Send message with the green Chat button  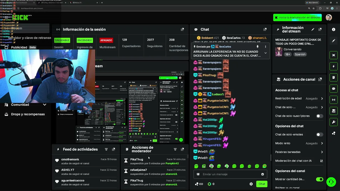click(x=262, y=184)
